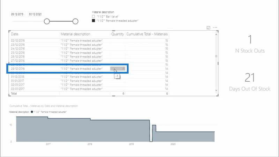Click the left date slider handle
Viewport: 279px width, 157px height.
click(47, 21)
